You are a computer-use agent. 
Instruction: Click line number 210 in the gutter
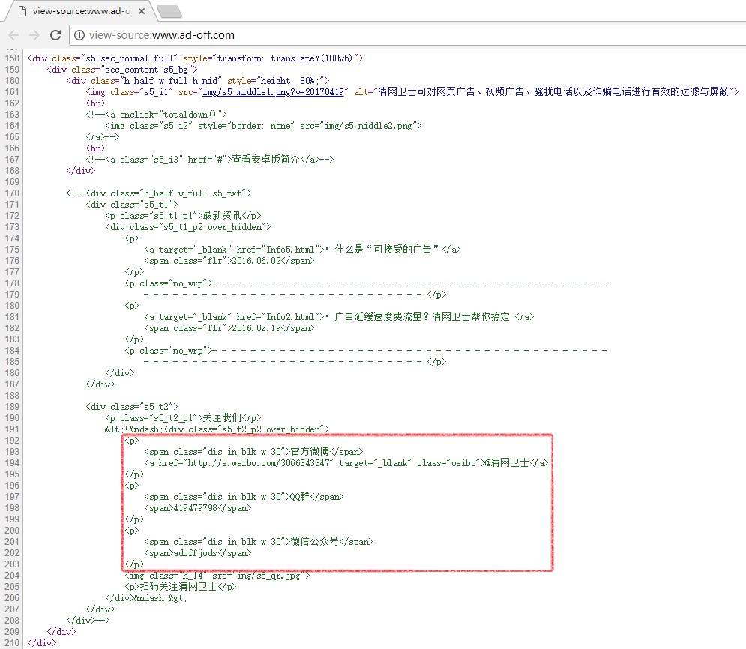(12, 643)
